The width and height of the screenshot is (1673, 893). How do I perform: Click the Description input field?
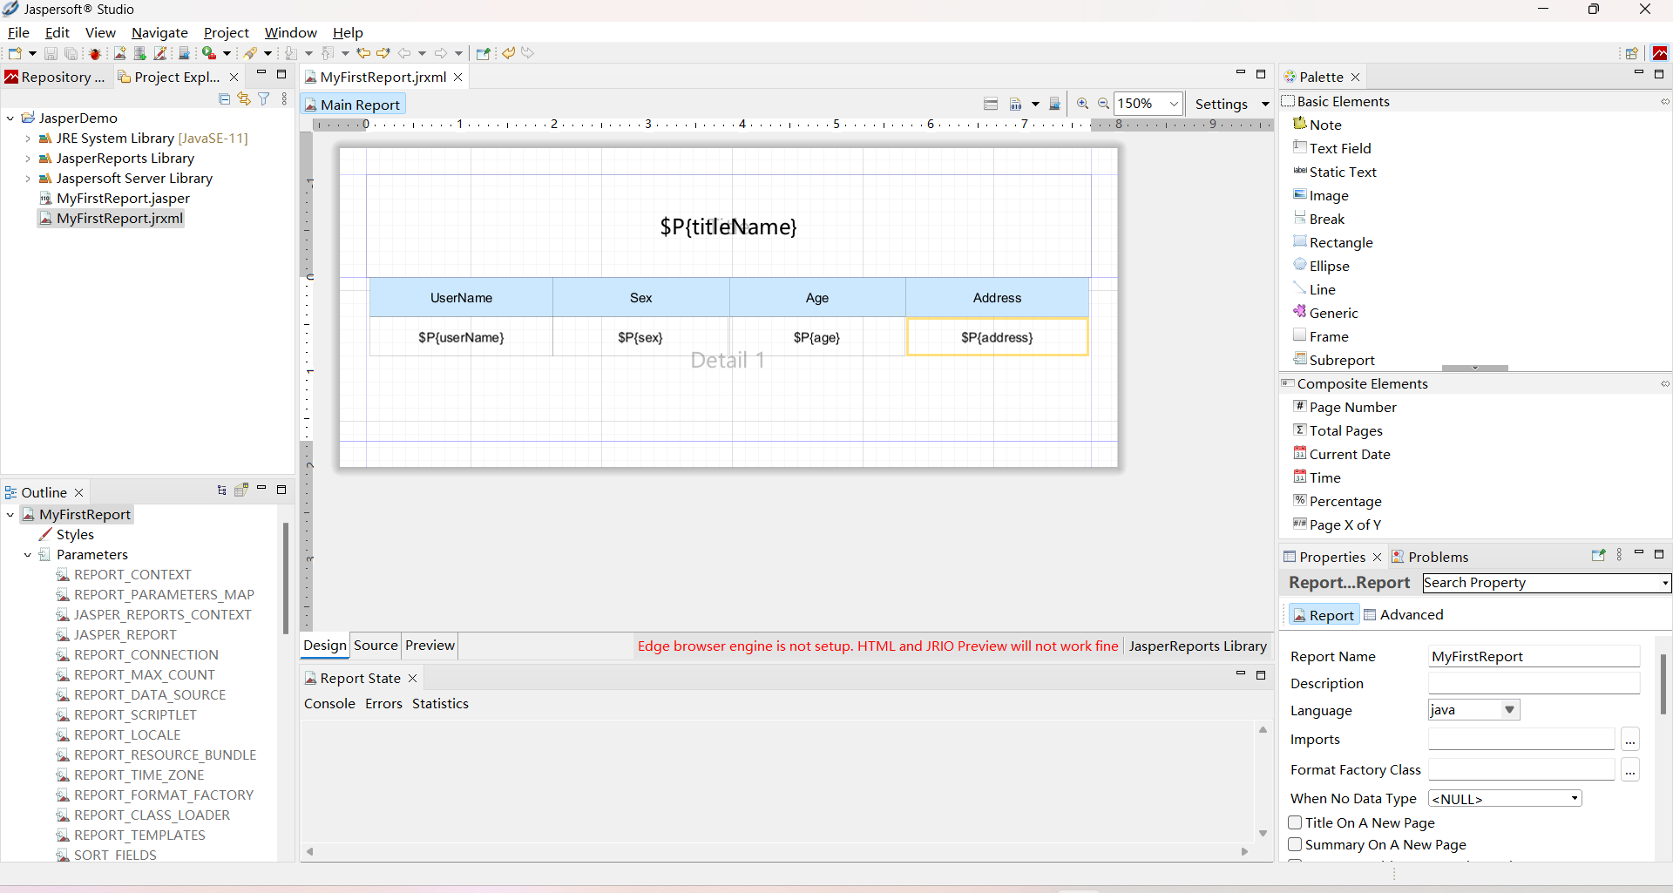(1534, 683)
